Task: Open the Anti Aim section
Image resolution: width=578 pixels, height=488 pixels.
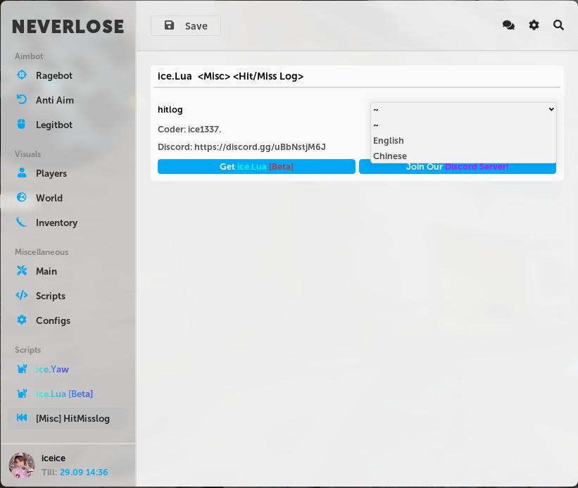Action: 21,100
